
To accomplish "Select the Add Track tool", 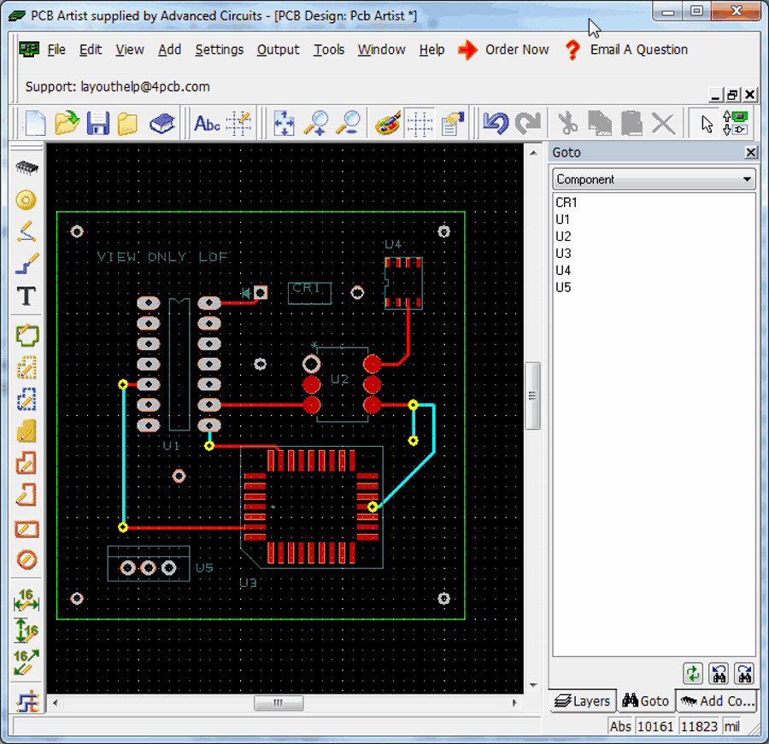I will tap(26, 263).
